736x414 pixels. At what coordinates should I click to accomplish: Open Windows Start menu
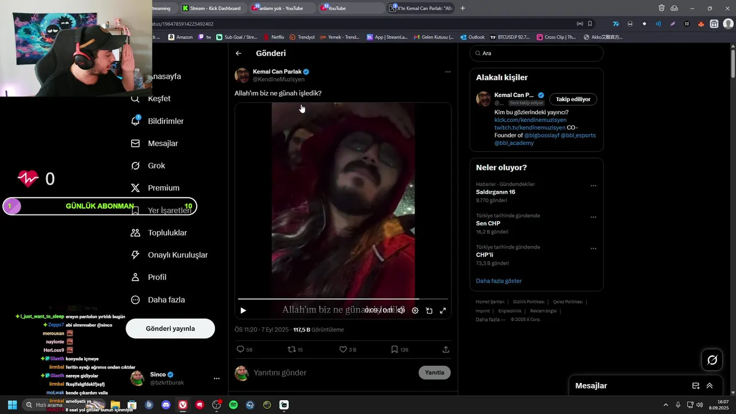coord(12,405)
